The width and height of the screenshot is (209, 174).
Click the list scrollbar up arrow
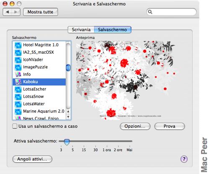[x=68, y=112]
